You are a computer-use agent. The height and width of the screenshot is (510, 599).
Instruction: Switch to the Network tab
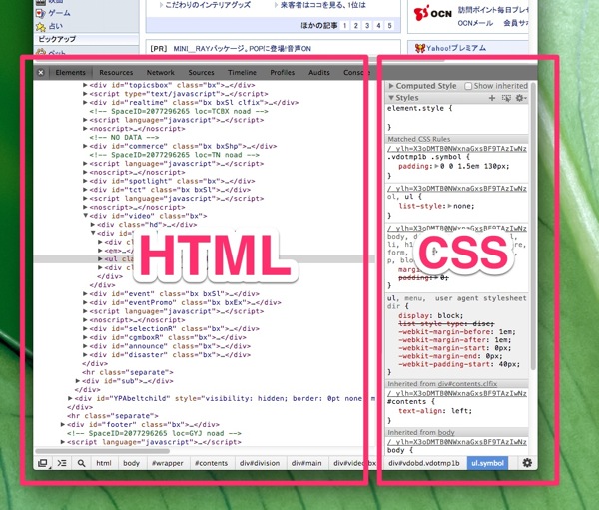click(x=160, y=72)
